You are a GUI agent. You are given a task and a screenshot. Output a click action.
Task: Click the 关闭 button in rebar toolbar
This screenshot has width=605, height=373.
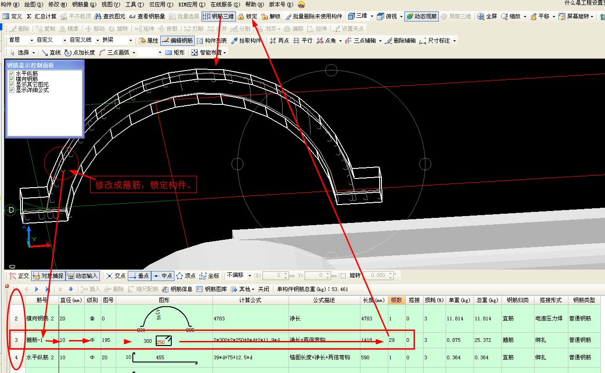click(x=263, y=289)
